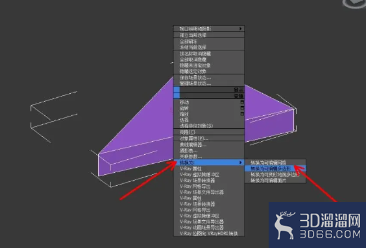Open Move transform settings box beside 移动

click(x=242, y=102)
